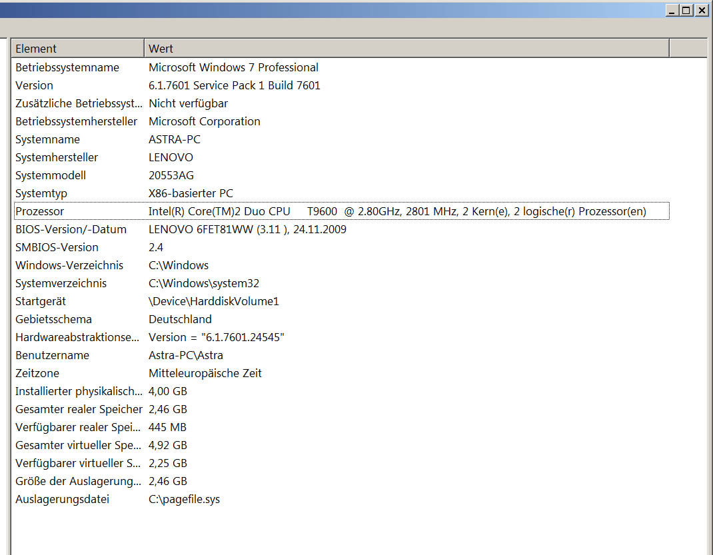Select the value X86-basierter PC
The height and width of the screenshot is (555, 713).
pos(191,194)
